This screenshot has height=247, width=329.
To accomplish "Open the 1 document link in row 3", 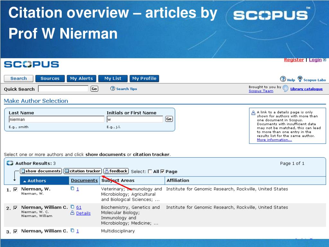I will (x=77, y=231).
